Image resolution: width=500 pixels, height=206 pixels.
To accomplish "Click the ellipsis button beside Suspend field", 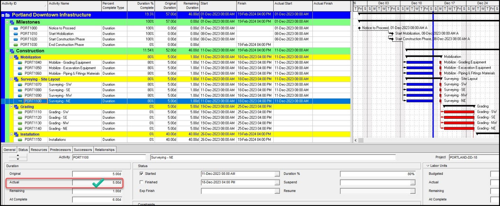I will [x=413, y=183].
